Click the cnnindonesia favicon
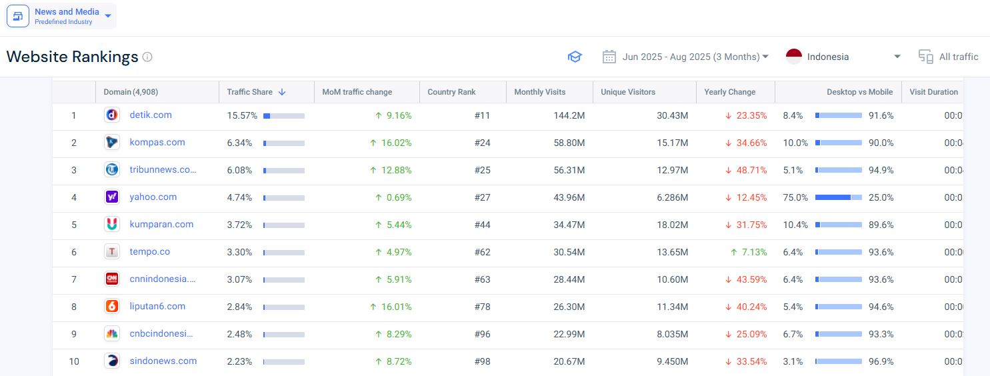 pyautogui.click(x=112, y=279)
